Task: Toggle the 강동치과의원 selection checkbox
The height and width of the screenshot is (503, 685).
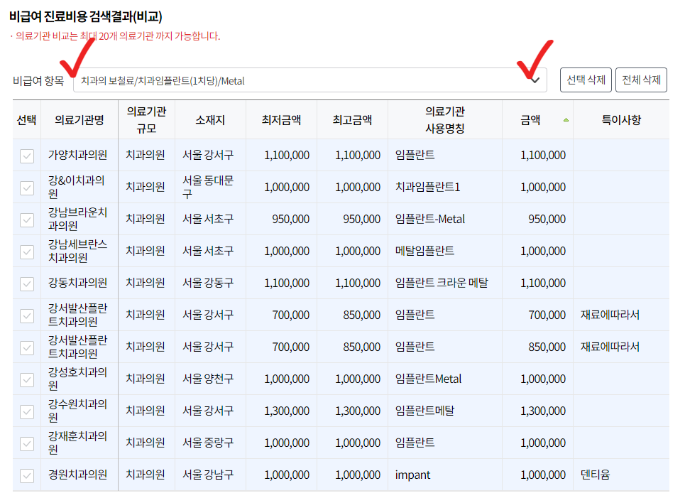Action: tap(26, 283)
